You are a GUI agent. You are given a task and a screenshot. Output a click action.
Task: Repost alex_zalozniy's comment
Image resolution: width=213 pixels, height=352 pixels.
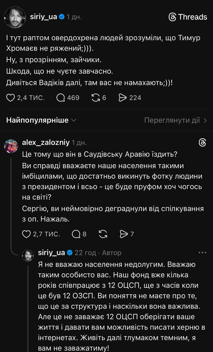click(103, 234)
